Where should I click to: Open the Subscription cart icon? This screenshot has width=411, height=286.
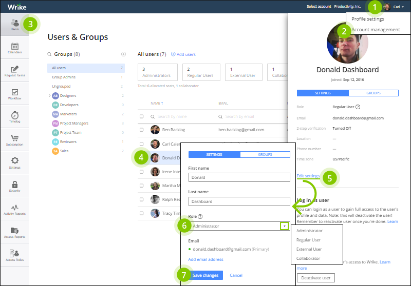point(15,138)
